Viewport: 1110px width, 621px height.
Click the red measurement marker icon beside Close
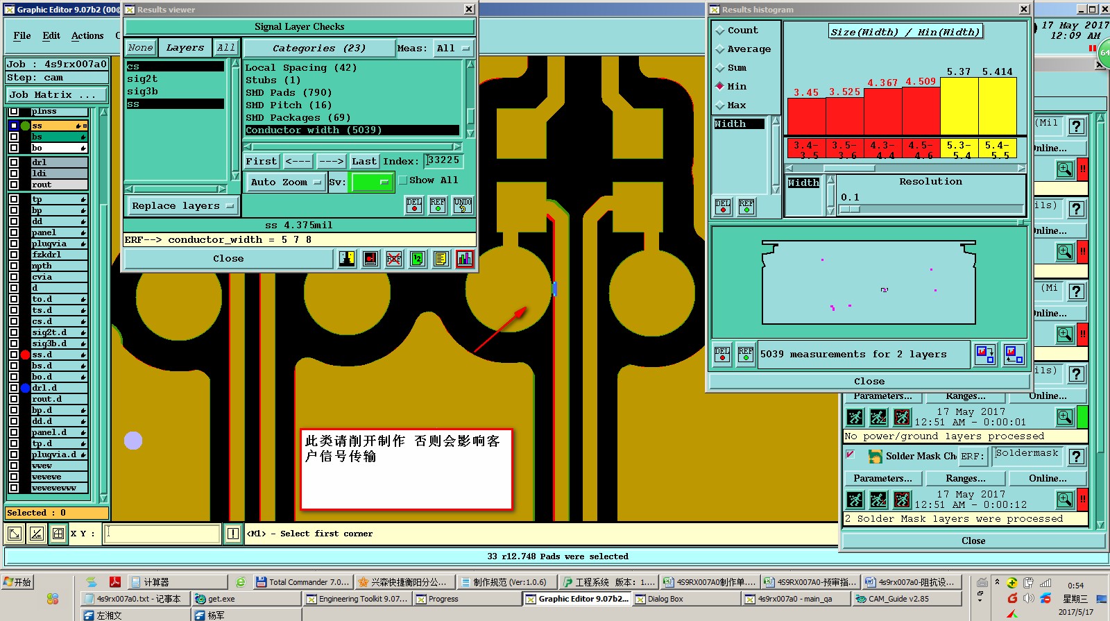point(370,259)
